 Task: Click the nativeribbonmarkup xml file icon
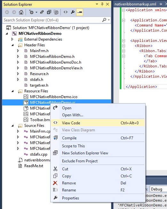(20, 160)
